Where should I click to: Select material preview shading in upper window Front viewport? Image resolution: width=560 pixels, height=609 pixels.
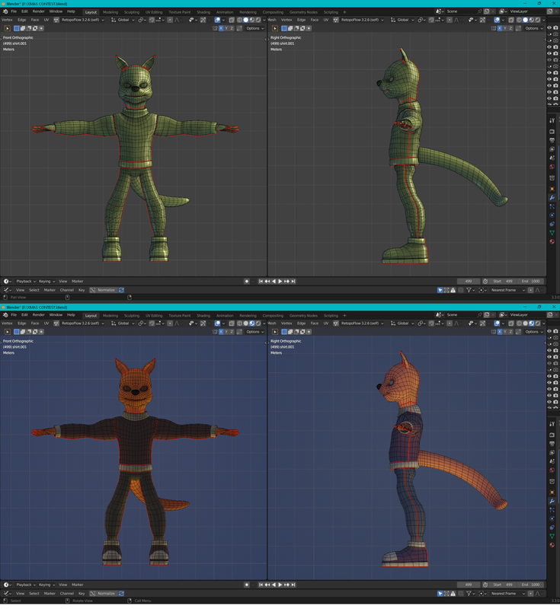(252, 20)
